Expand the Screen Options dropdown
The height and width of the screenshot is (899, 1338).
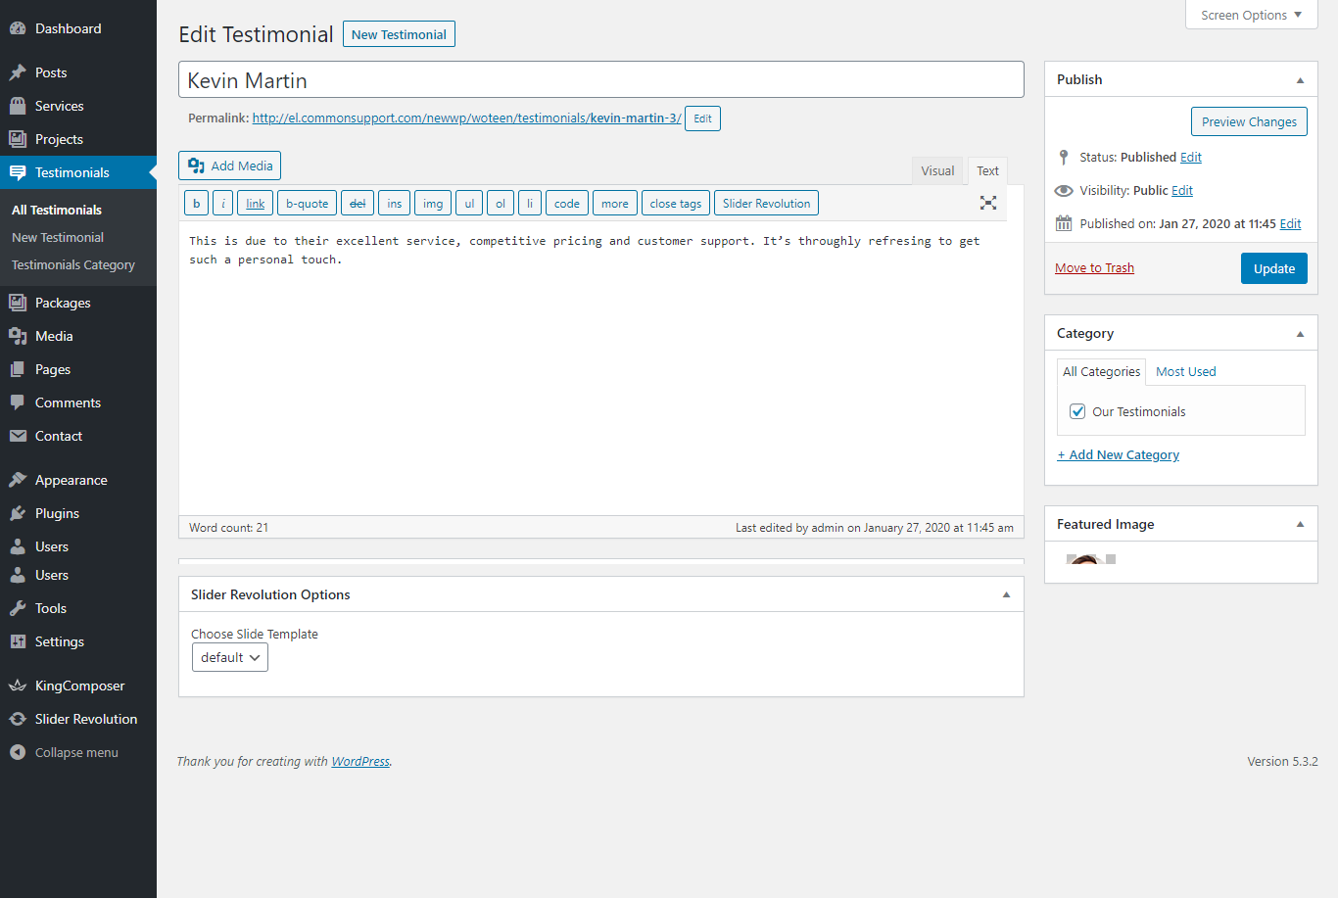[x=1251, y=15]
